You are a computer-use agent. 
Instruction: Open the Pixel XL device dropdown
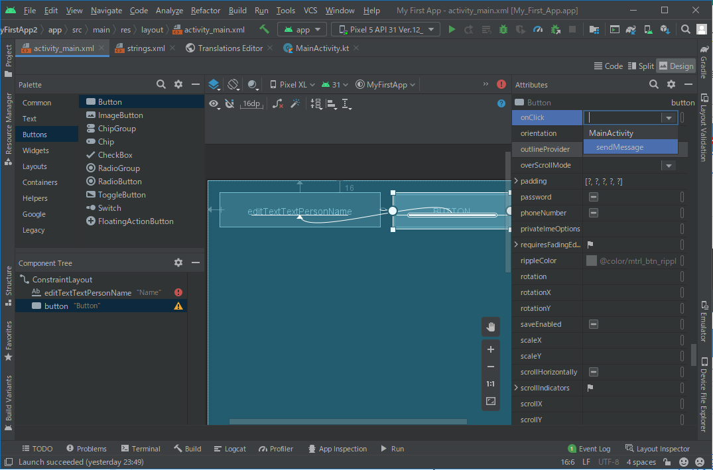[292, 85]
